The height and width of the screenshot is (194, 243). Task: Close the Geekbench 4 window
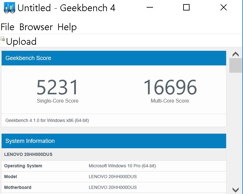click(x=224, y=8)
